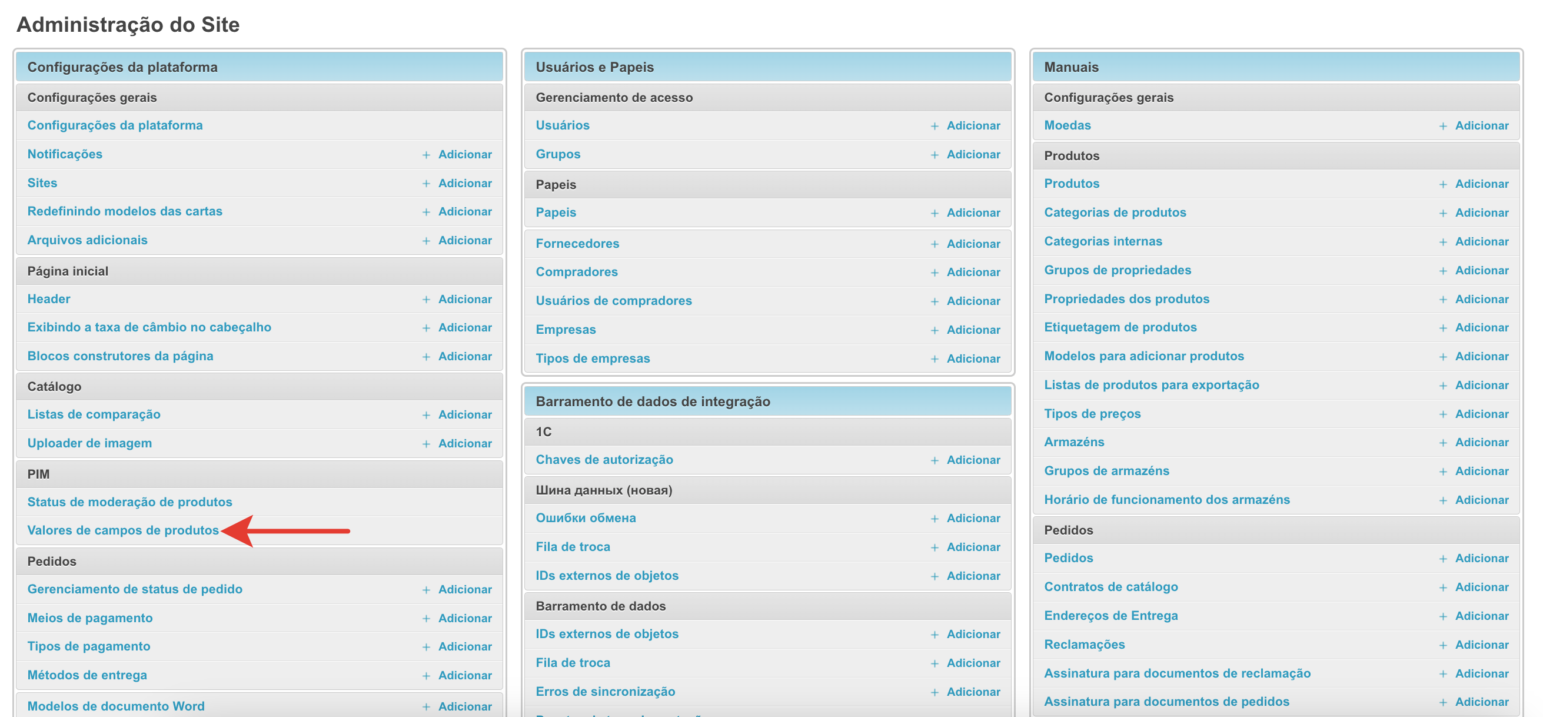Click plus icon for Chaves de autorização
Screen dimensions: 1543x717
(935, 460)
